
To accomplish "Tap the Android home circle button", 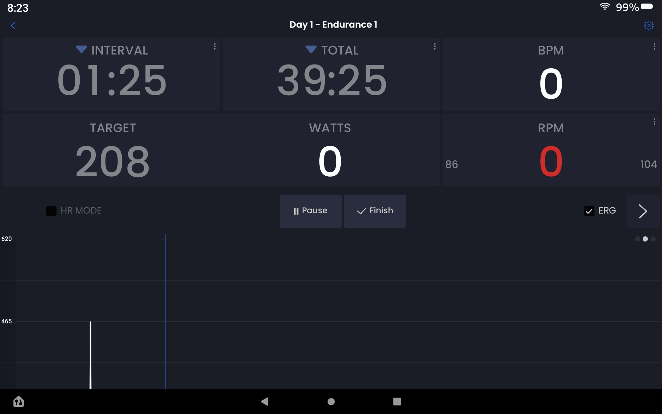I will 331,402.
